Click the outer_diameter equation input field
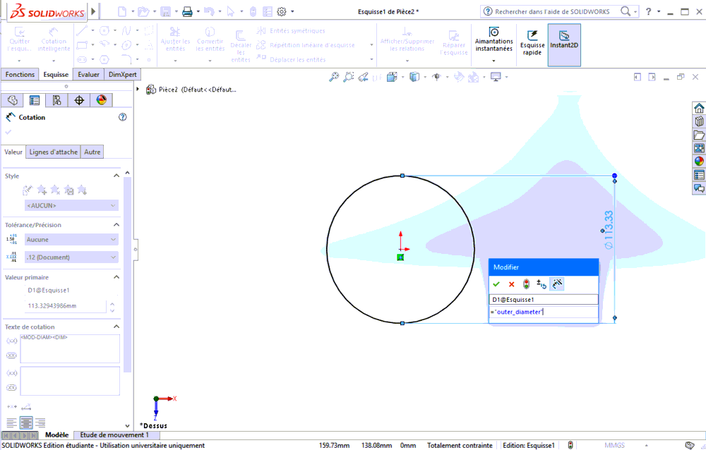Image resolution: width=706 pixels, height=450 pixels. pyautogui.click(x=543, y=311)
